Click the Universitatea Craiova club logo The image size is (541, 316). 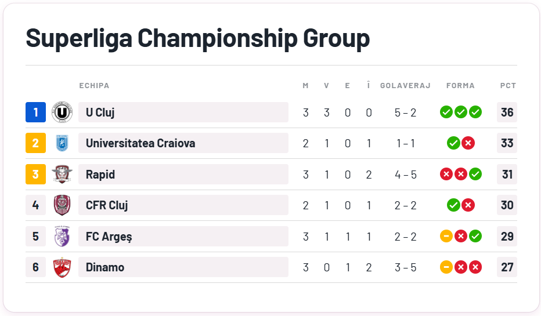[x=62, y=143]
